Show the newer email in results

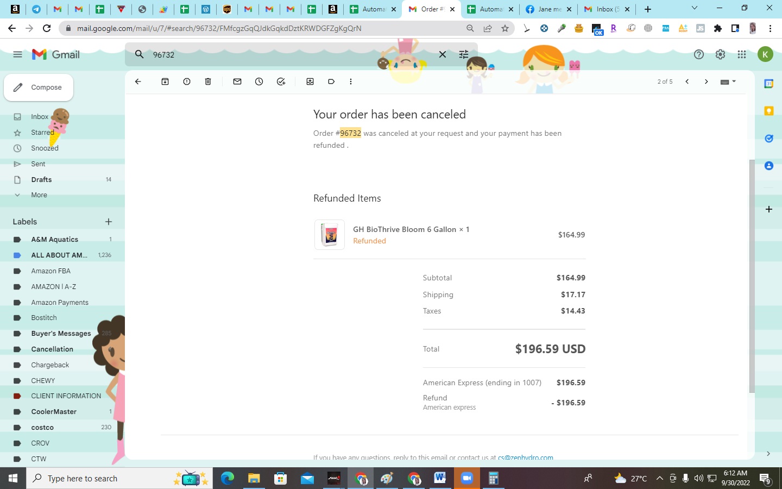(687, 81)
